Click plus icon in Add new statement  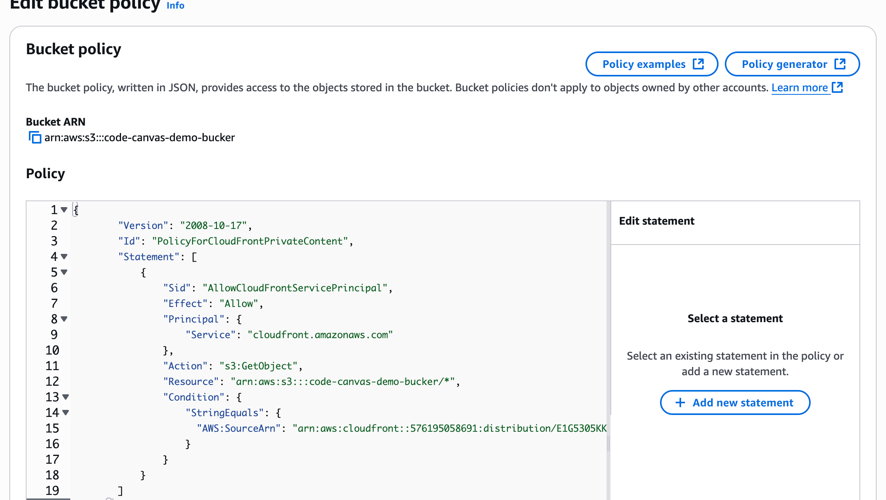tap(680, 402)
